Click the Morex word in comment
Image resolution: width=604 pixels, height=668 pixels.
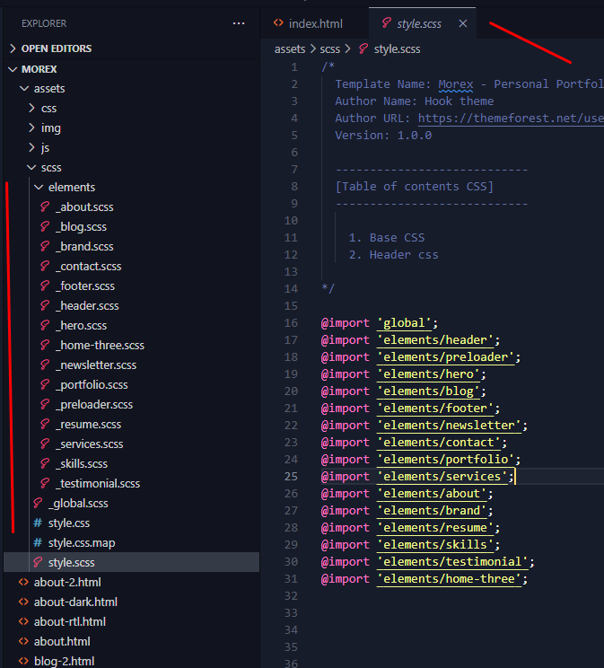tap(456, 83)
